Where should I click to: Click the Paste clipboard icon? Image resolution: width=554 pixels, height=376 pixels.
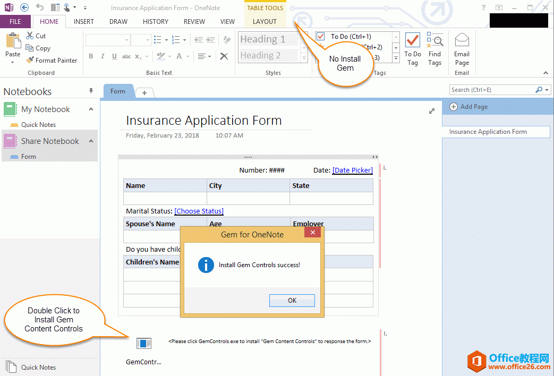tap(13, 41)
